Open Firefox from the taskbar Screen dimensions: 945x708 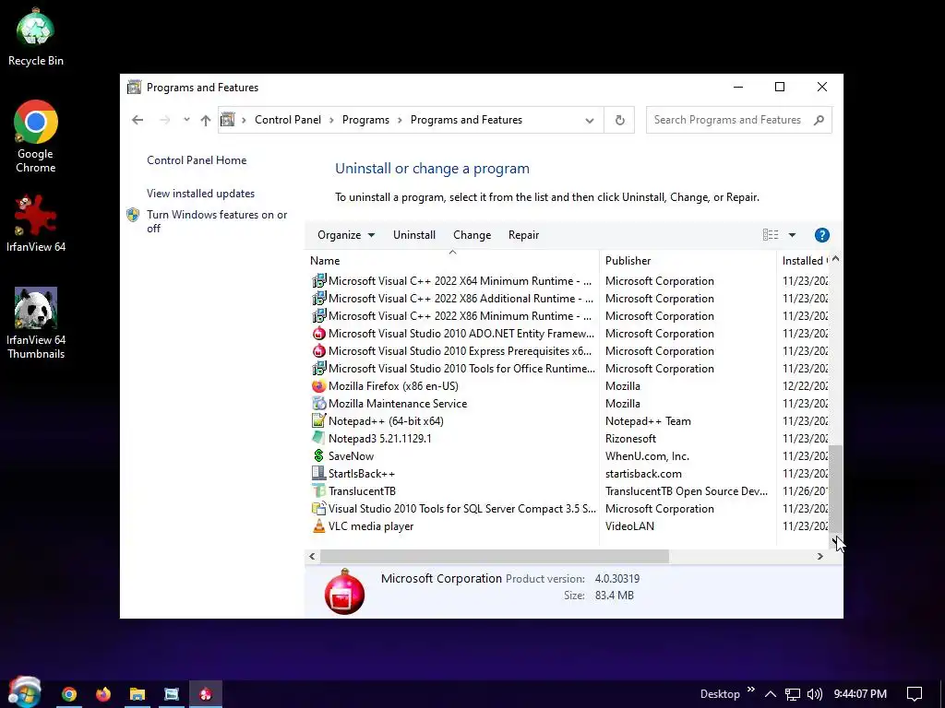tap(103, 694)
